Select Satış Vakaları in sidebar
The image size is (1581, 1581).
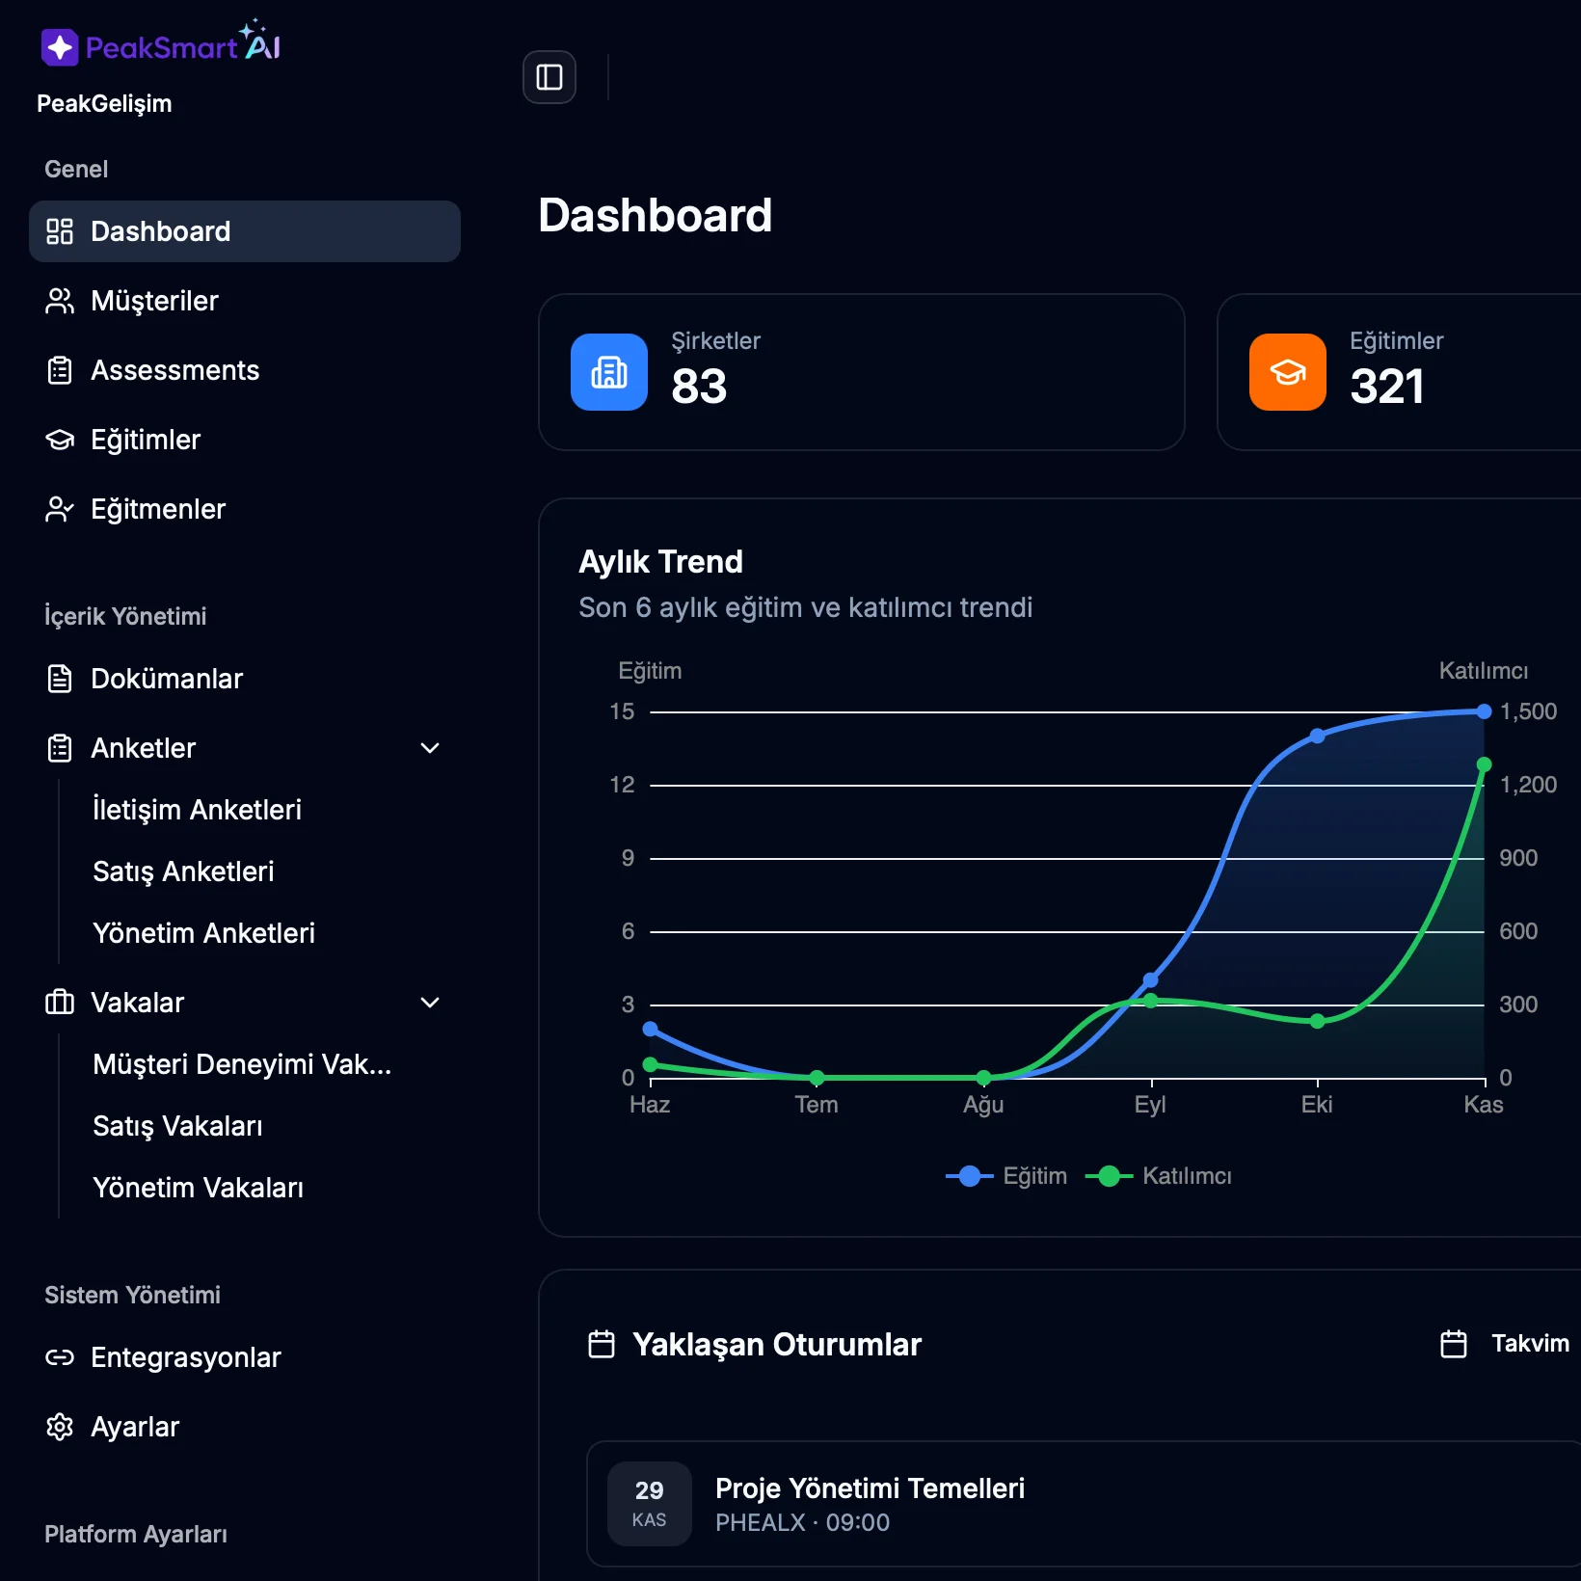tap(177, 1126)
